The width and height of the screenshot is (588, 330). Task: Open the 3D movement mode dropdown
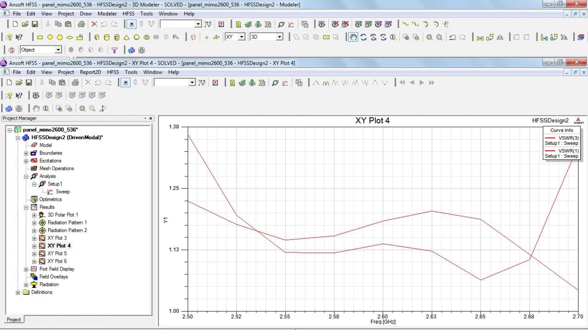pos(279,37)
